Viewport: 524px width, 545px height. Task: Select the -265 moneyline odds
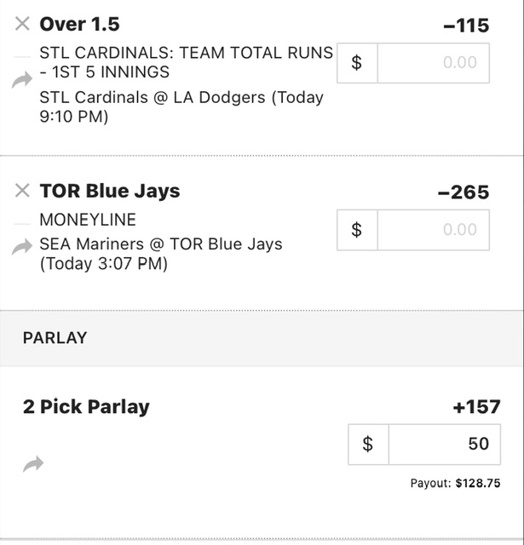pos(464,192)
